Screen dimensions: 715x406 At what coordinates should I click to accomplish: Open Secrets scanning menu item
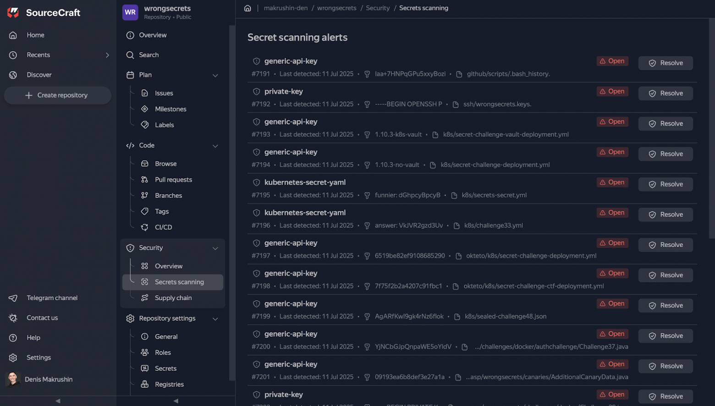coord(179,282)
